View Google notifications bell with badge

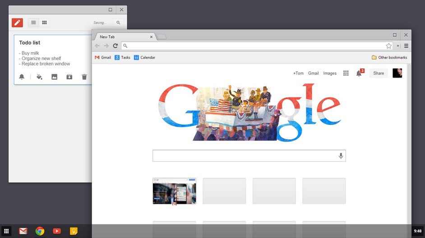pyautogui.click(x=360, y=73)
